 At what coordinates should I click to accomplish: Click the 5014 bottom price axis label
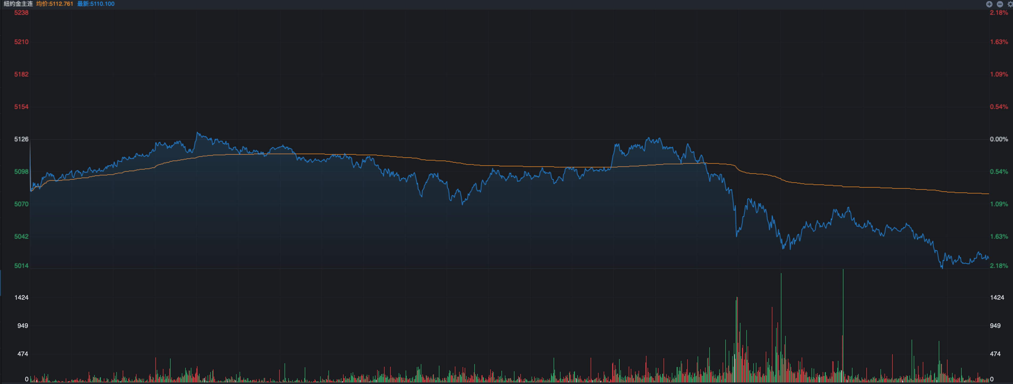(21, 266)
